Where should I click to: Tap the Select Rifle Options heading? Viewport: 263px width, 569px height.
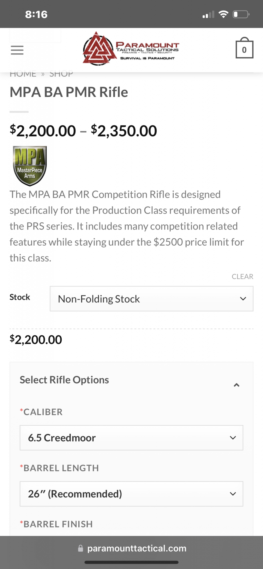pos(64,380)
